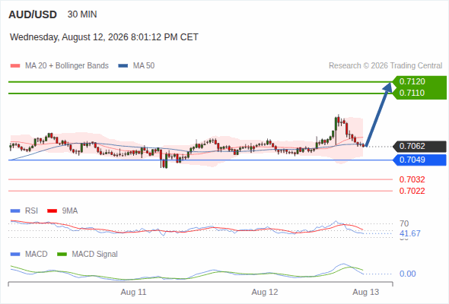449x304 pixels.
Task: Select the Aug 12 date marker
Action: click(x=265, y=292)
